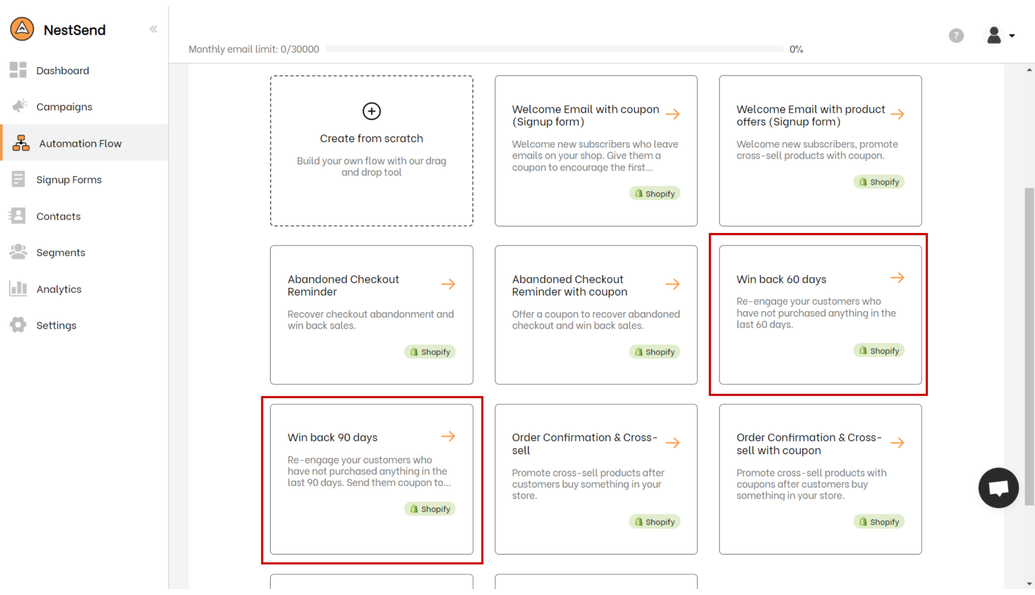This screenshot has width=1035, height=595.
Task: Open the chat support bubble
Action: 999,488
